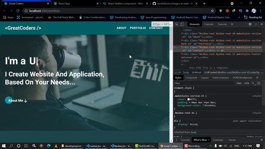Viewport: 265px width, 149px height.
Task: Toggle the .cls class editor button
Action: pos(247,83)
